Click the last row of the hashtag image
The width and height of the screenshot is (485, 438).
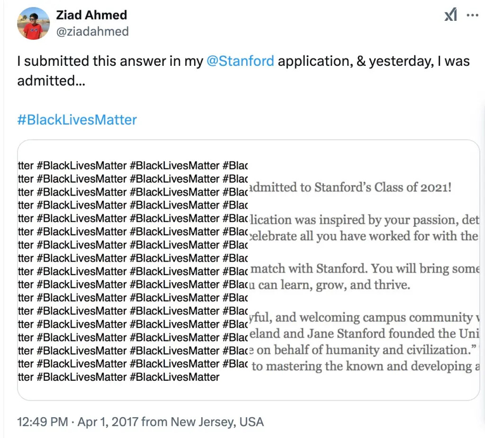[119, 377]
